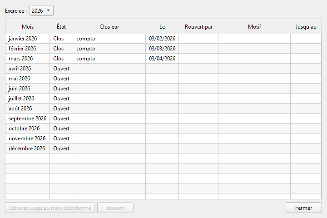
Task: Click the Jusqu'au column header
Action: tap(306, 27)
